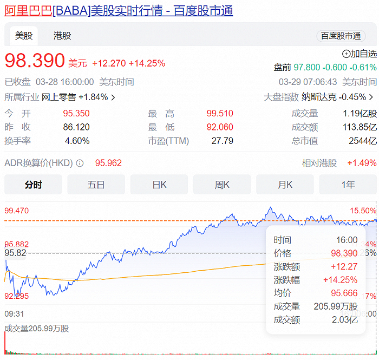Click the 09:31 time axis label

click(14, 314)
